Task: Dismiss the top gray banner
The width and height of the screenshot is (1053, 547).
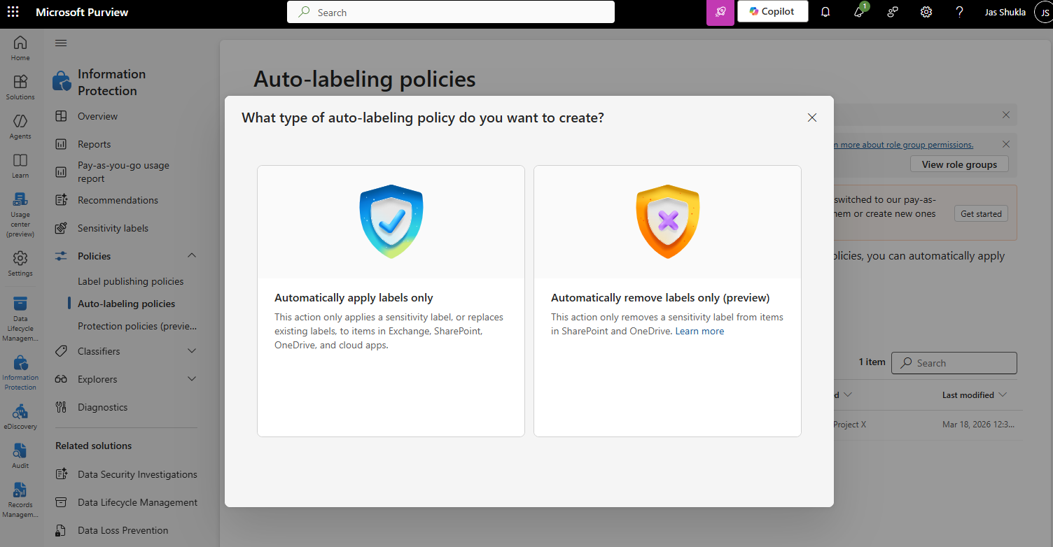Action: coord(1006,115)
